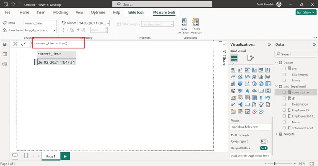Show more visuals ellipsis
318x166 pixels.
[268, 111]
